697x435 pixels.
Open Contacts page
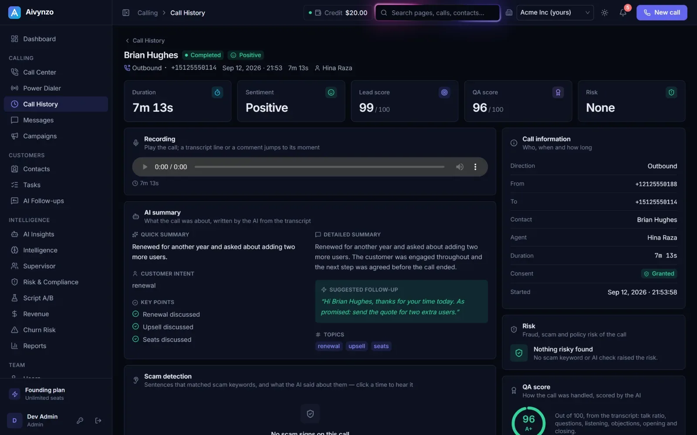click(56, 169)
